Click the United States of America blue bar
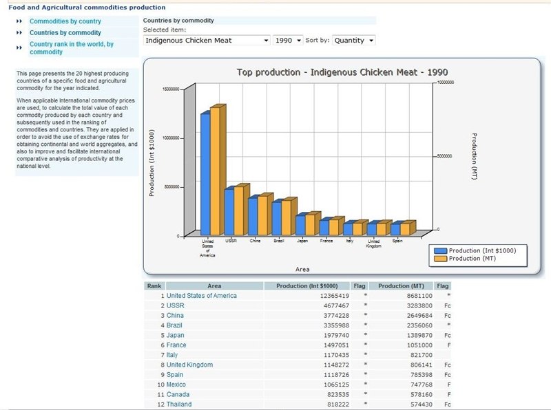Screen dimensions: 551x410 pos(205,175)
